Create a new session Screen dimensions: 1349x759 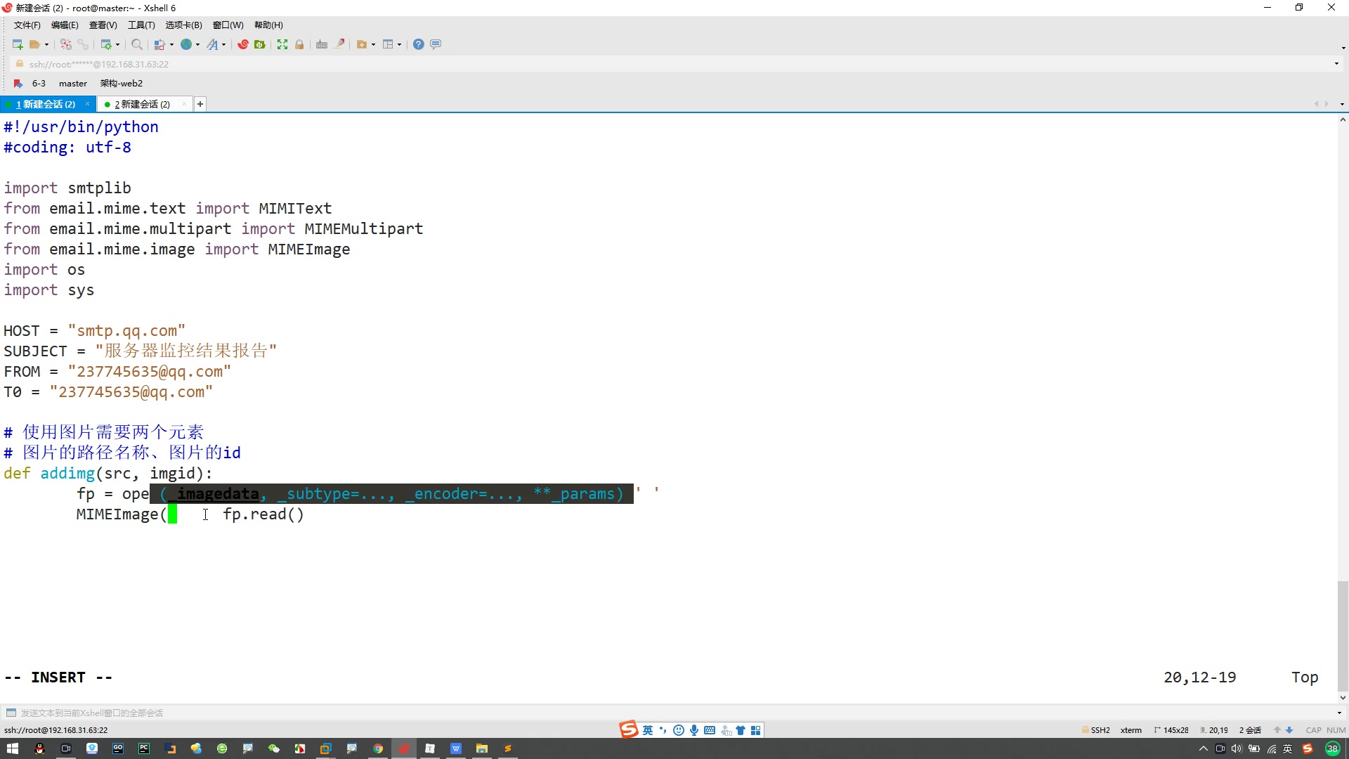click(17, 44)
